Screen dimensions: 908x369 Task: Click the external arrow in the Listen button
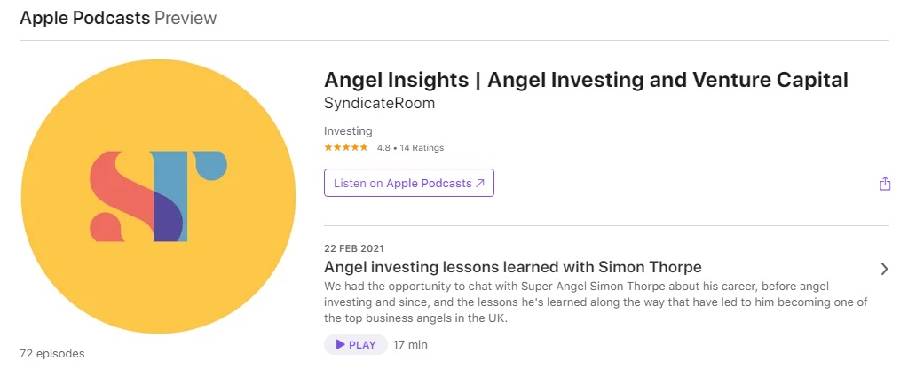tap(480, 184)
